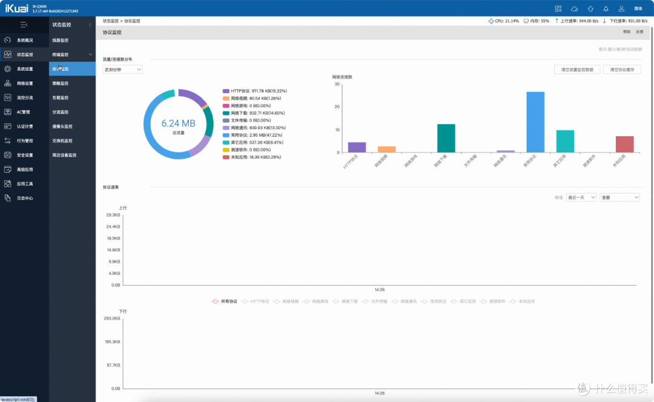Expand the 终端监控 submenu chevron
This screenshot has height=402, width=654.
click(x=90, y=54)
